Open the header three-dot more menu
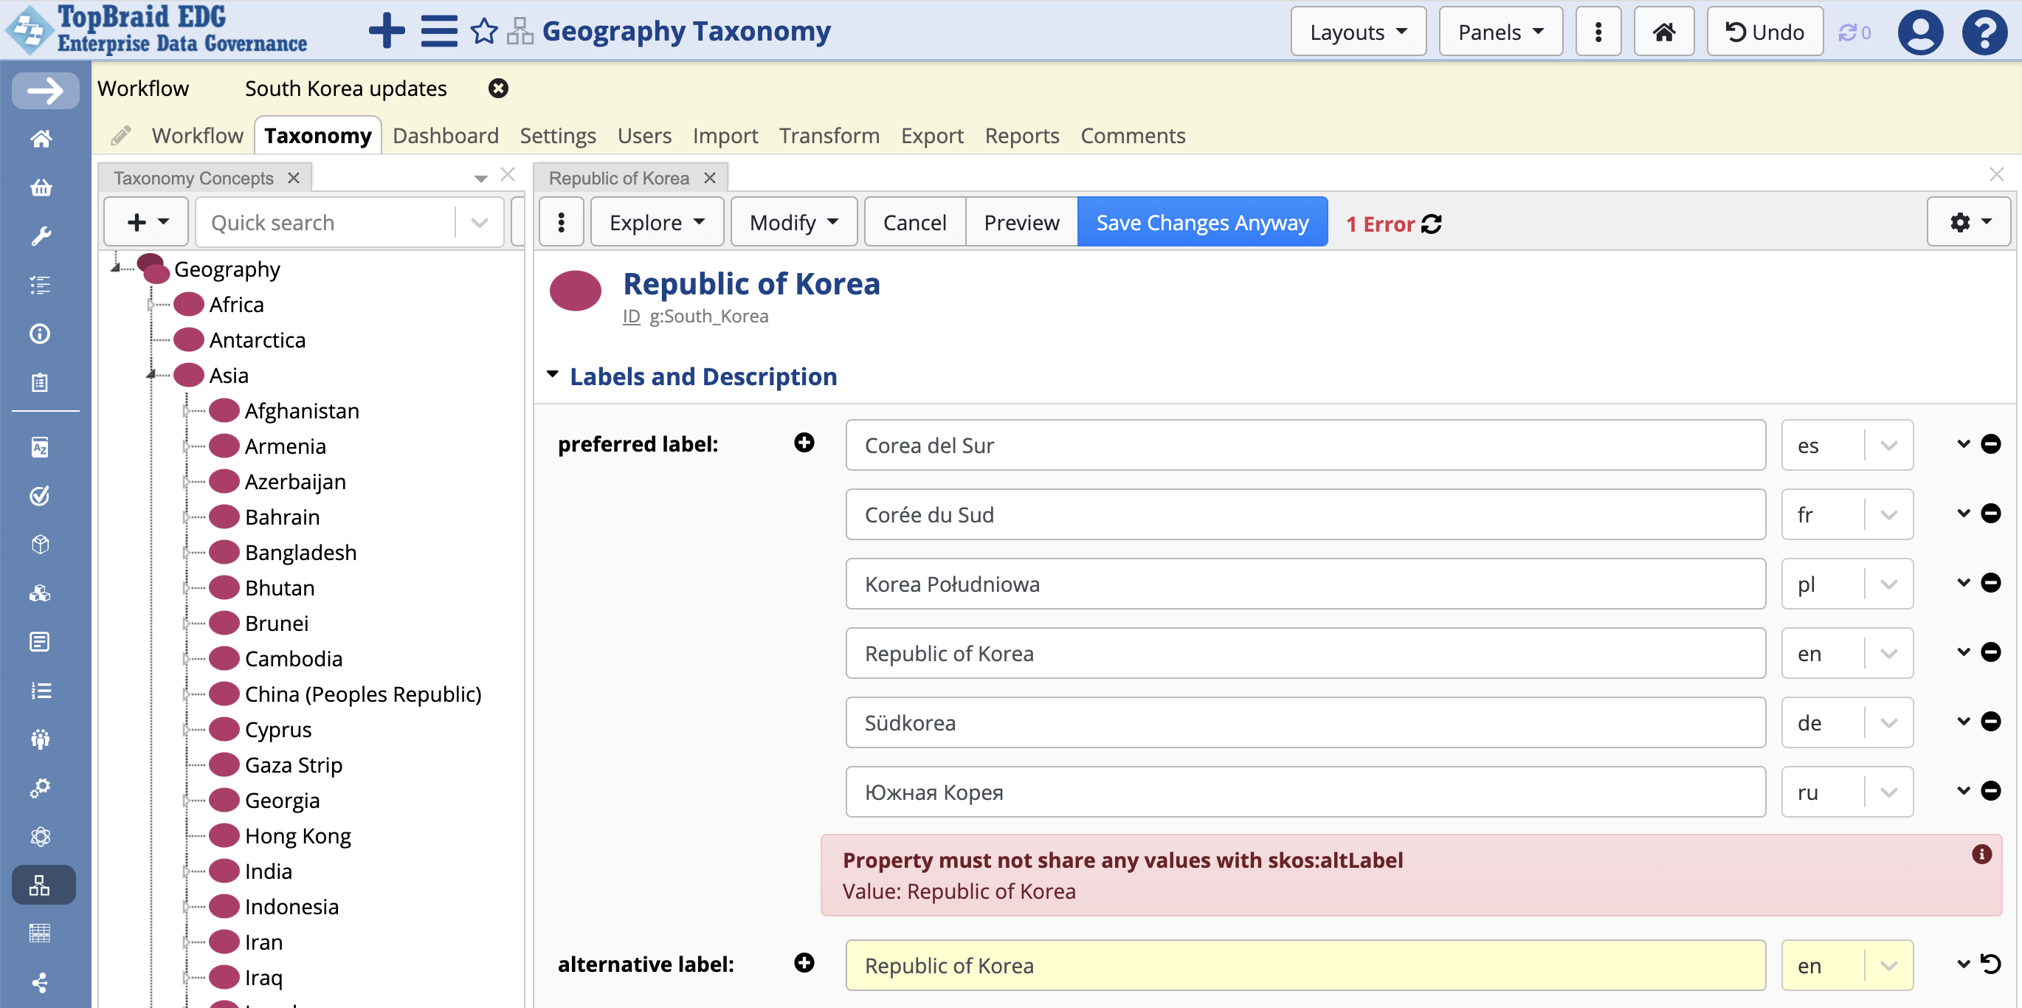Viewport: 2022px width, 1008px height. pyautogui.click(x=1598, y=32)
